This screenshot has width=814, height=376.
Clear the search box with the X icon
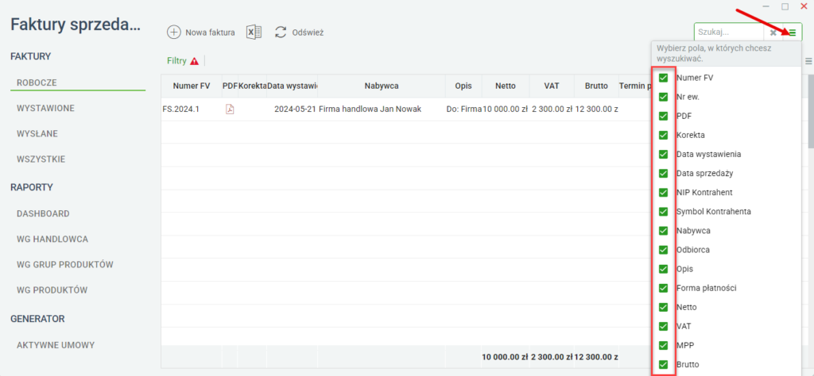(x=773, y=33)
